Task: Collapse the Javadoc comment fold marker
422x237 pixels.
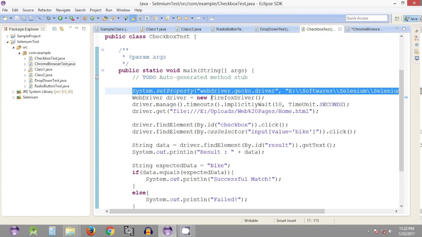Action: click(x=103, y=50)
